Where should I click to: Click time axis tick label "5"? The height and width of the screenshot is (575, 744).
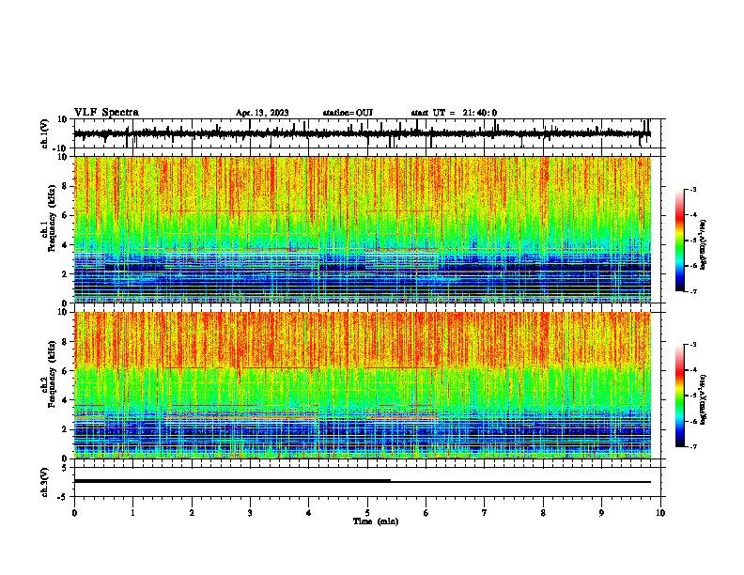[x=367, y=513]
